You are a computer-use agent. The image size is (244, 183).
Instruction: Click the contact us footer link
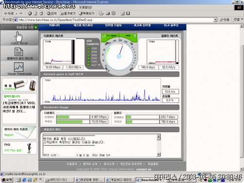click(x=144, y=169)
